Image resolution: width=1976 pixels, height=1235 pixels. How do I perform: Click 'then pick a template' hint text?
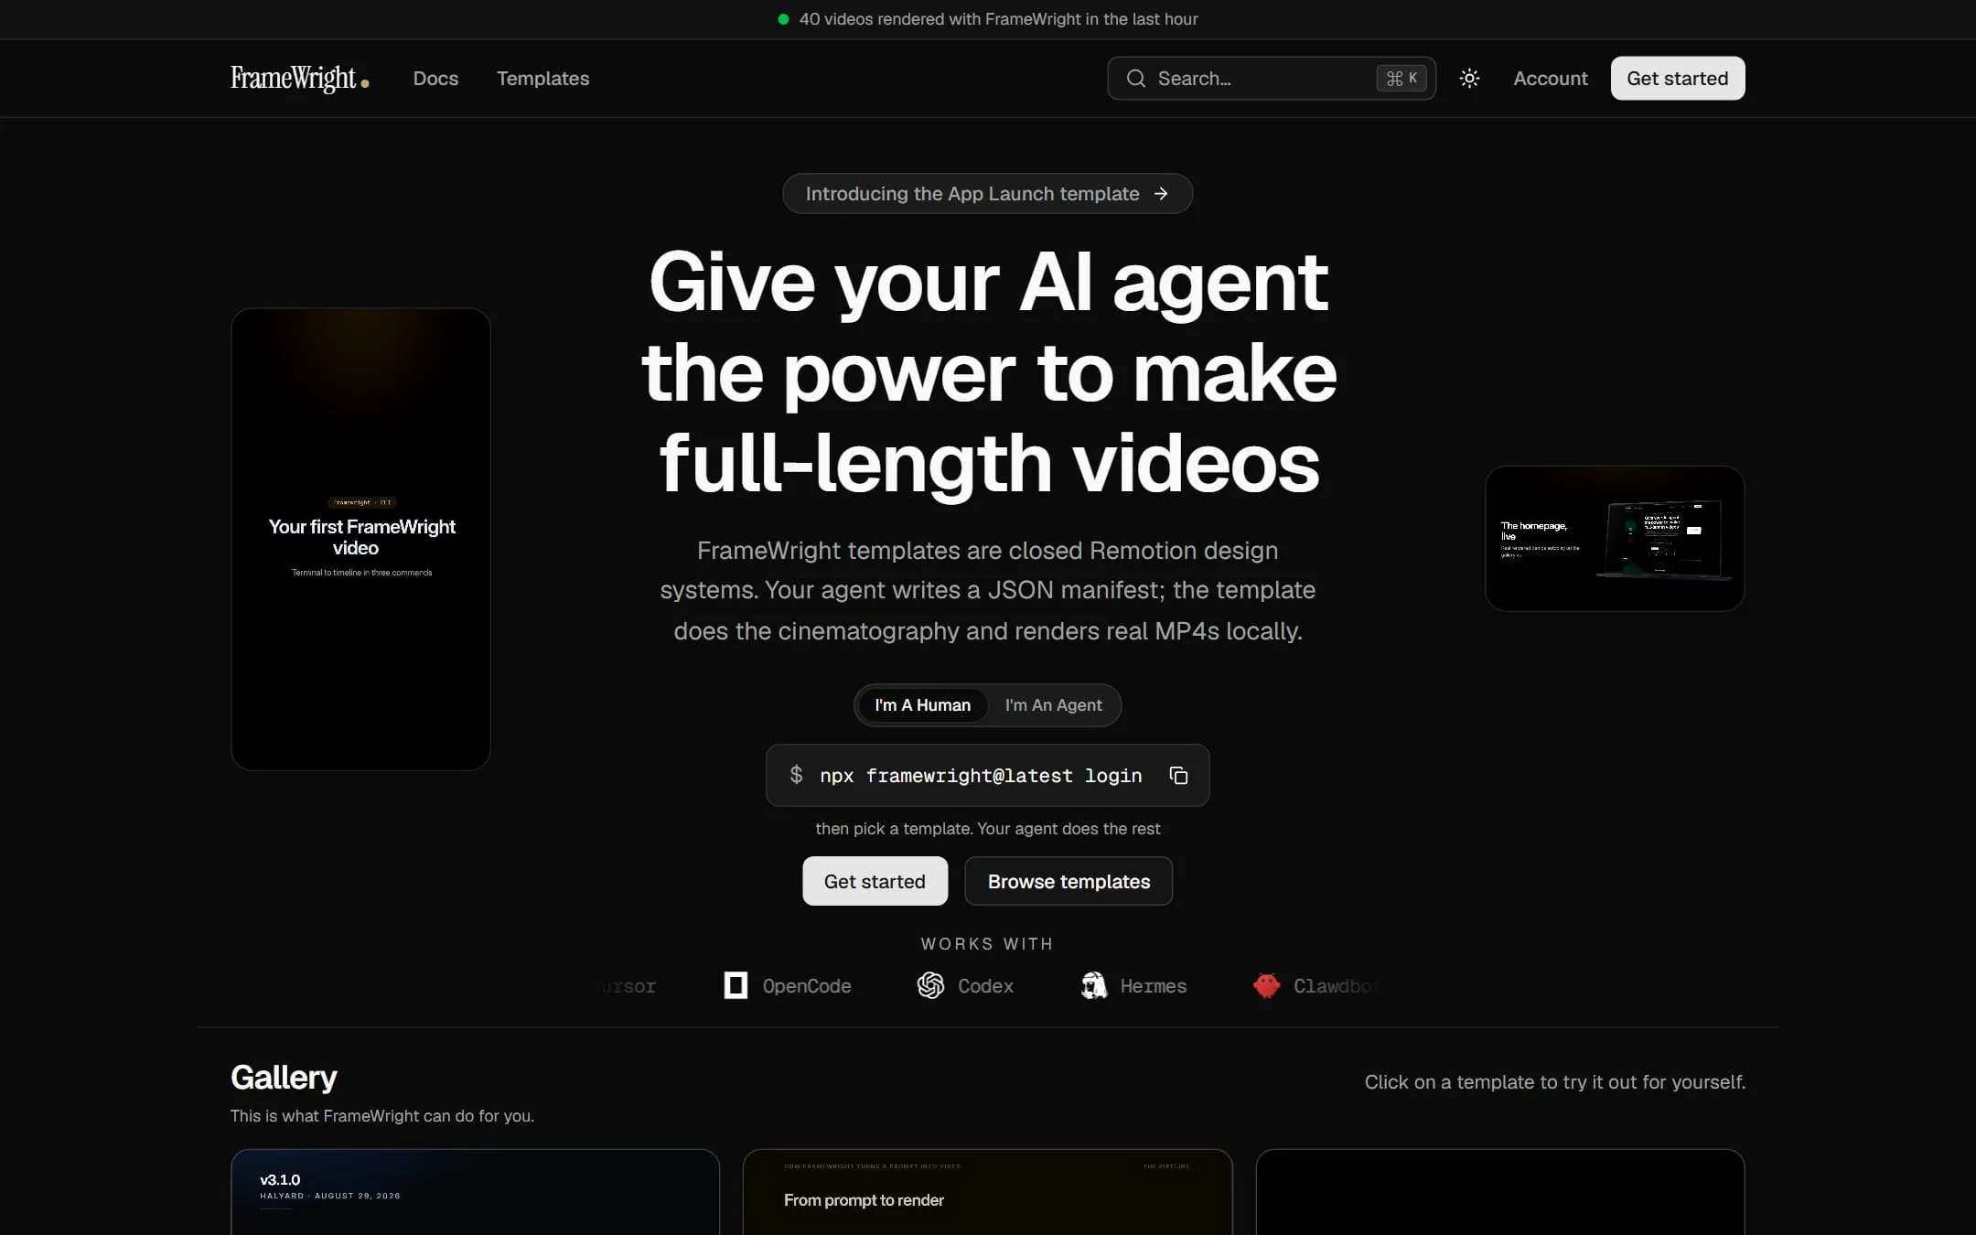[987, 829]
